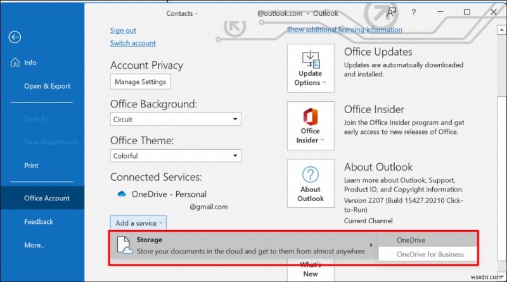Click the OneDrive cloud icon
The image size is (507, 282).
[122, 194]
